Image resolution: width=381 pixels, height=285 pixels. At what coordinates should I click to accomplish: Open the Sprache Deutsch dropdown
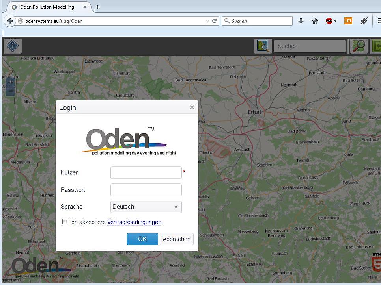click(x=146, y=207)
